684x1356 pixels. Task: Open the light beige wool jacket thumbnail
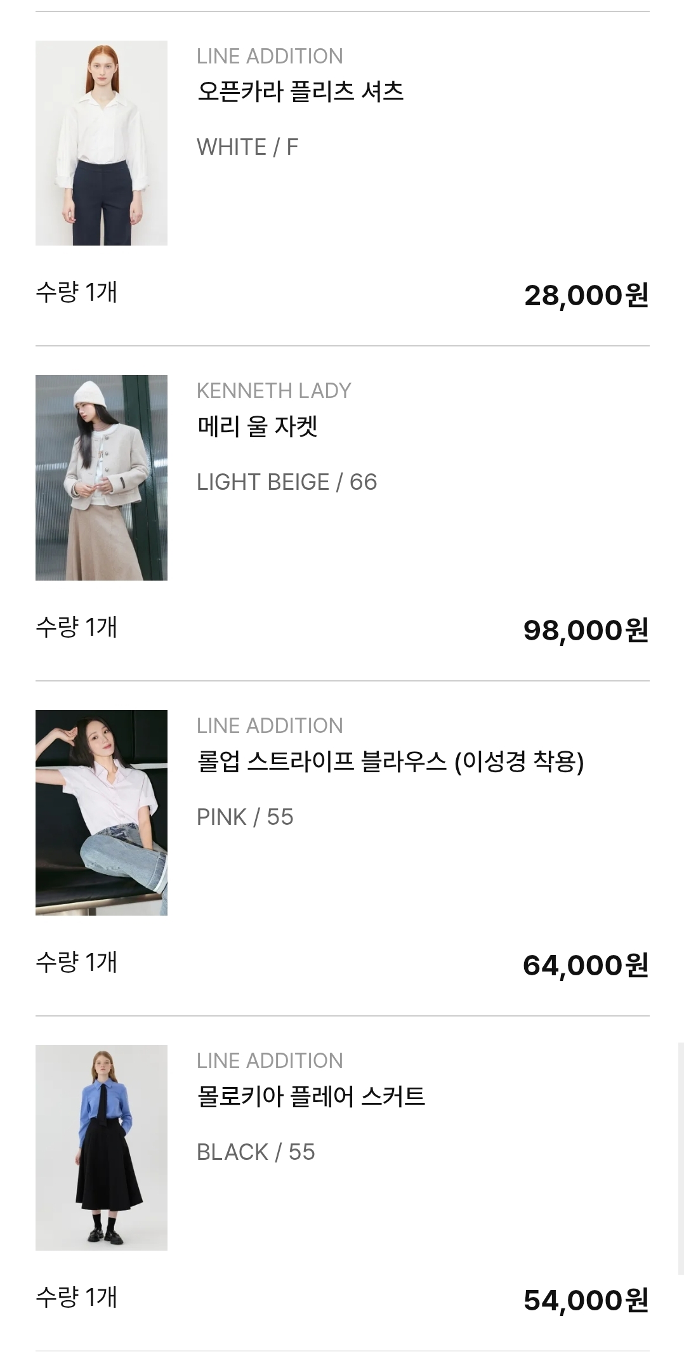click(102, 477)
